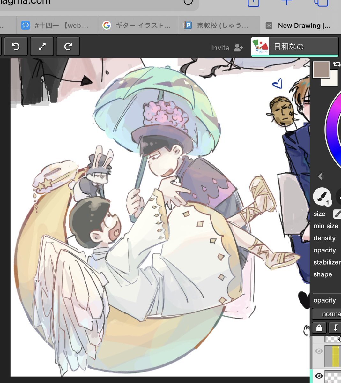
Task: Click the Redo arrow button
Action: click(68, 47)
